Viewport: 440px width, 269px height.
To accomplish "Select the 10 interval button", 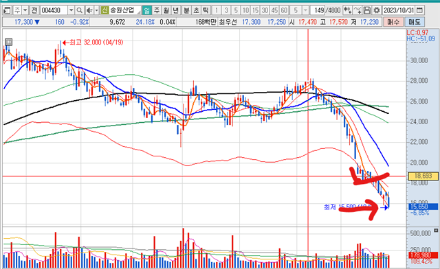I will (245, 11).
